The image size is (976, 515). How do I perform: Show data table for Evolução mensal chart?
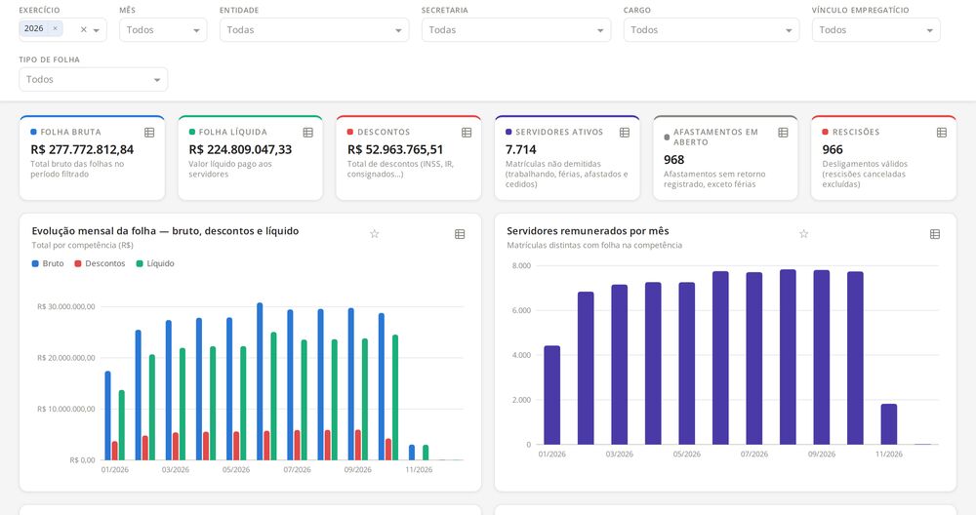[460, 234]
